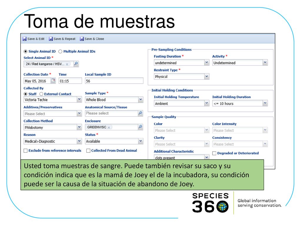Open Initial Holding Temperature Ambient dropdown
This screenshot has height=226, width=301.
207,103
